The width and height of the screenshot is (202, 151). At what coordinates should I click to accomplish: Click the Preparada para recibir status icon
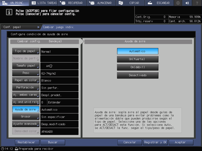(16, 149)
